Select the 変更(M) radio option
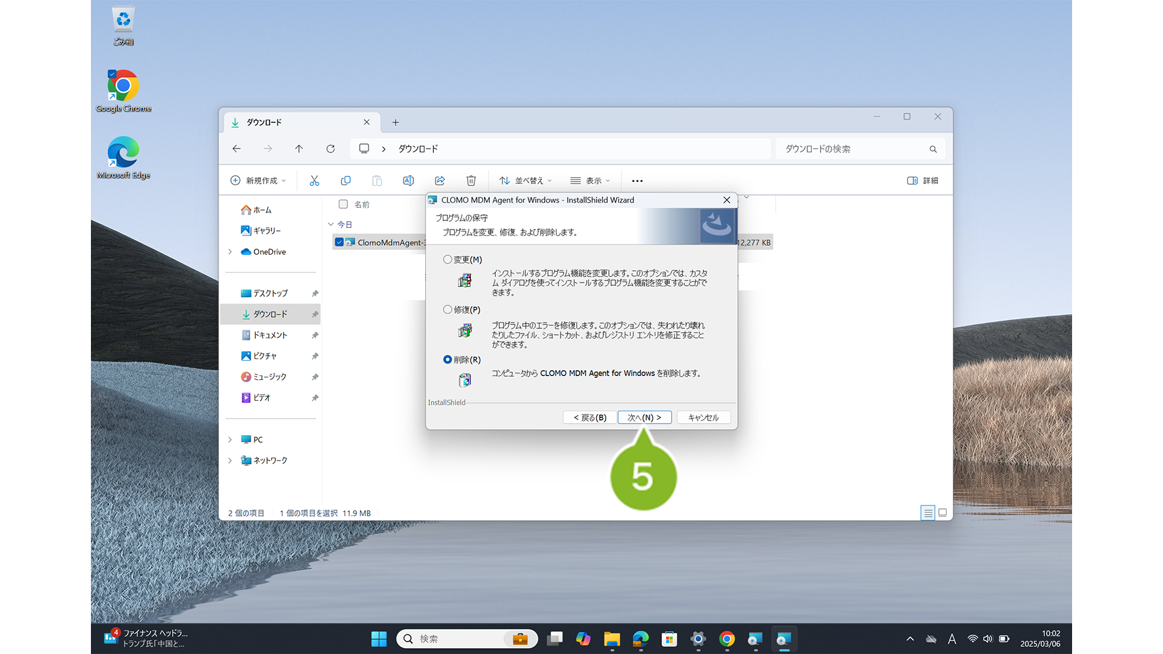The height and width of the screenshot is (654, 1163). 447,260
